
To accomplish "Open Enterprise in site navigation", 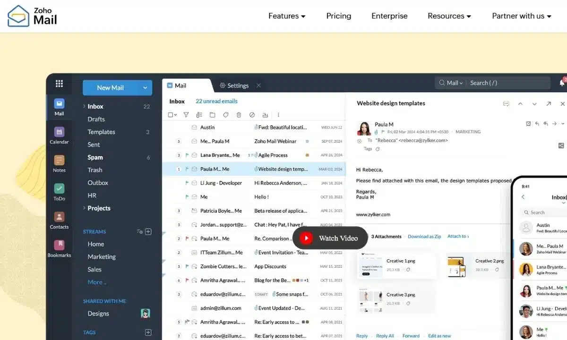I will [x=389, y=16].
